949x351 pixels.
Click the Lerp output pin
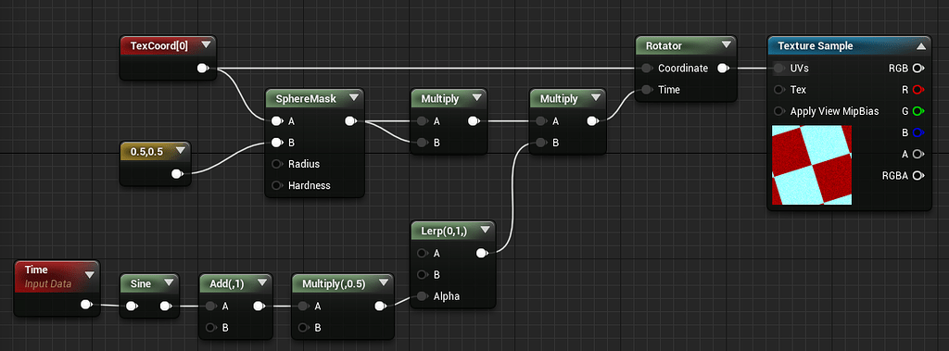tap(482, 253)
